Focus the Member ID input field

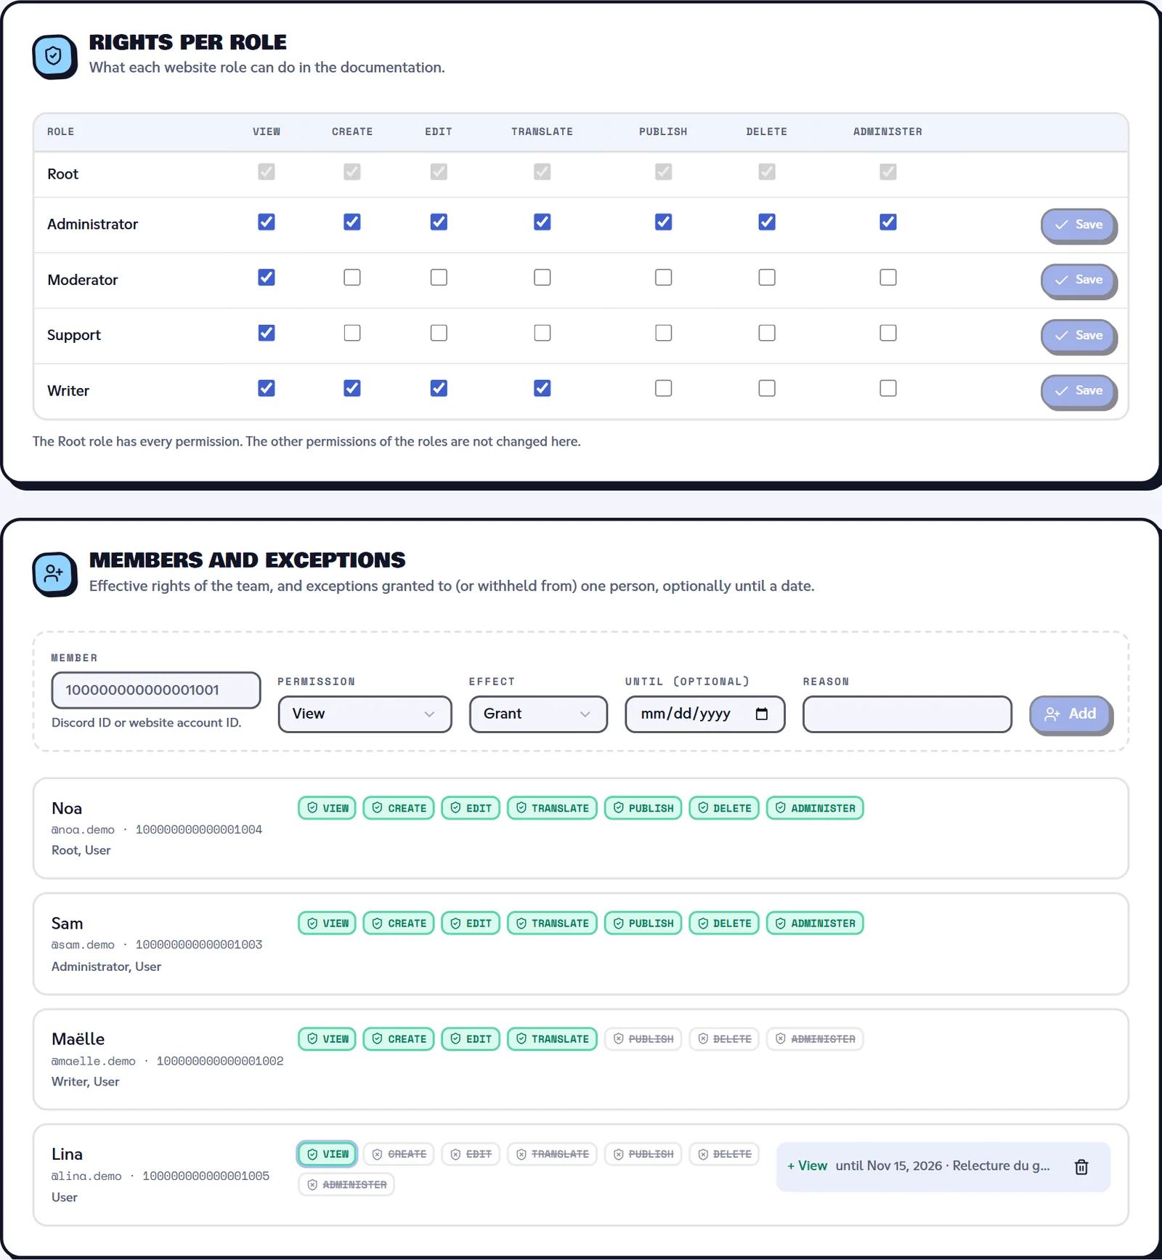click(156, 690)
